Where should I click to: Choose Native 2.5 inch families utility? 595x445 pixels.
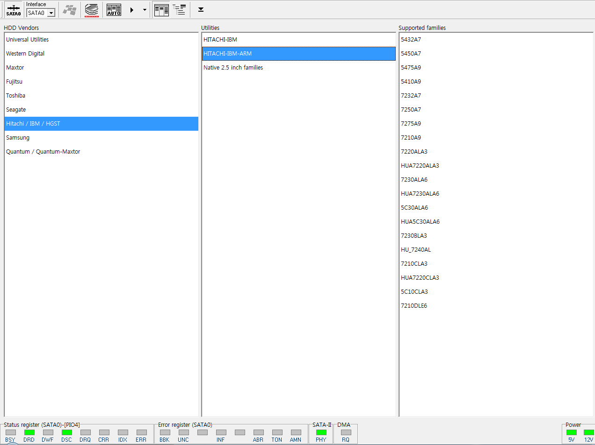tap(233, 68)
